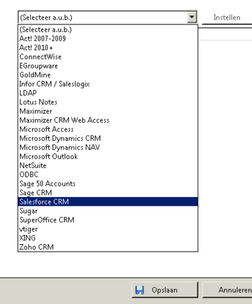Click highlighted Salesforce CRM item

click(x=108, y=201)
